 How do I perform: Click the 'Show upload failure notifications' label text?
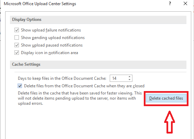pyautogui.click(x=51, y=30)
